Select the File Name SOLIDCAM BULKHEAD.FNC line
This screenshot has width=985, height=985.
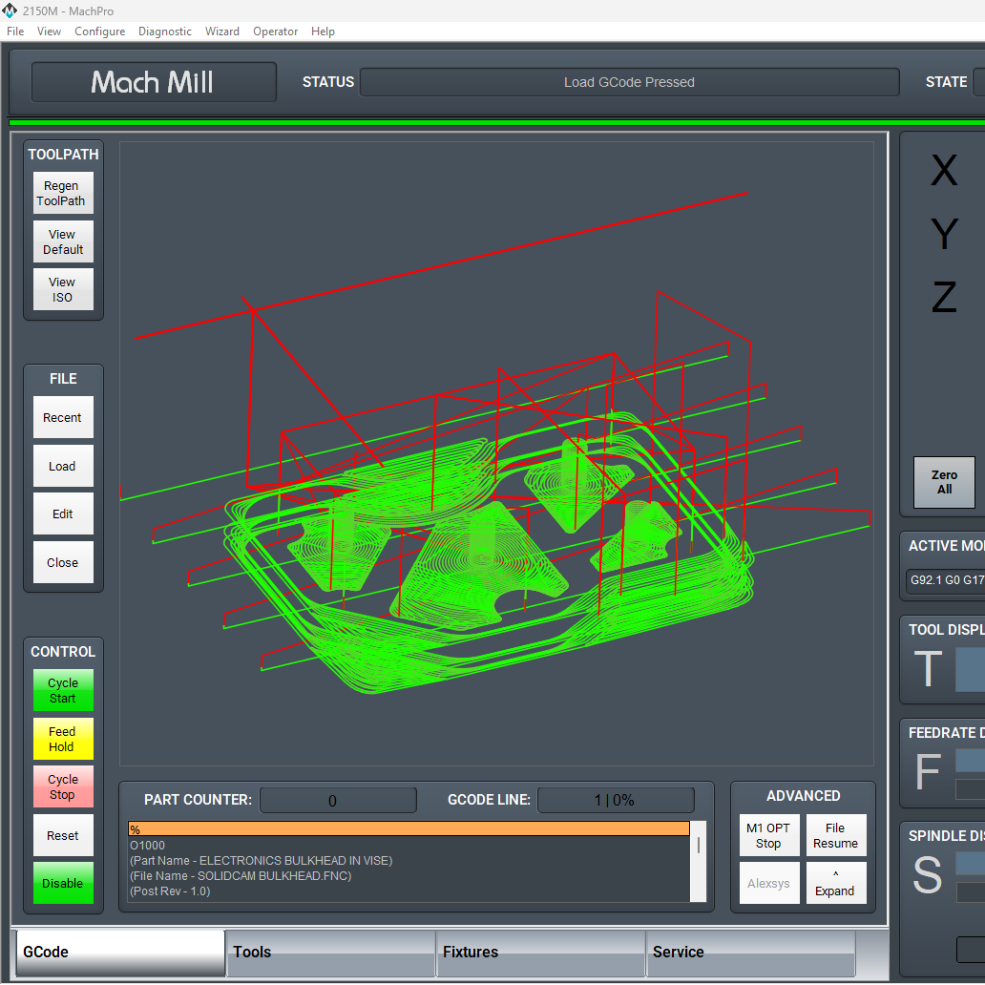point(409,875)
